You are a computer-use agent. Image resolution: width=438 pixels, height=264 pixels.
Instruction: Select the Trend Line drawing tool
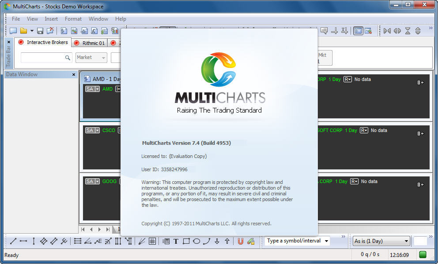pos(13,241)
